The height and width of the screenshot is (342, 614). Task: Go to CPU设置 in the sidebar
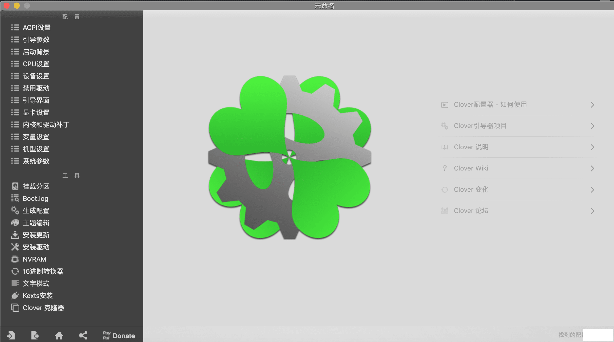coord(36,64)
